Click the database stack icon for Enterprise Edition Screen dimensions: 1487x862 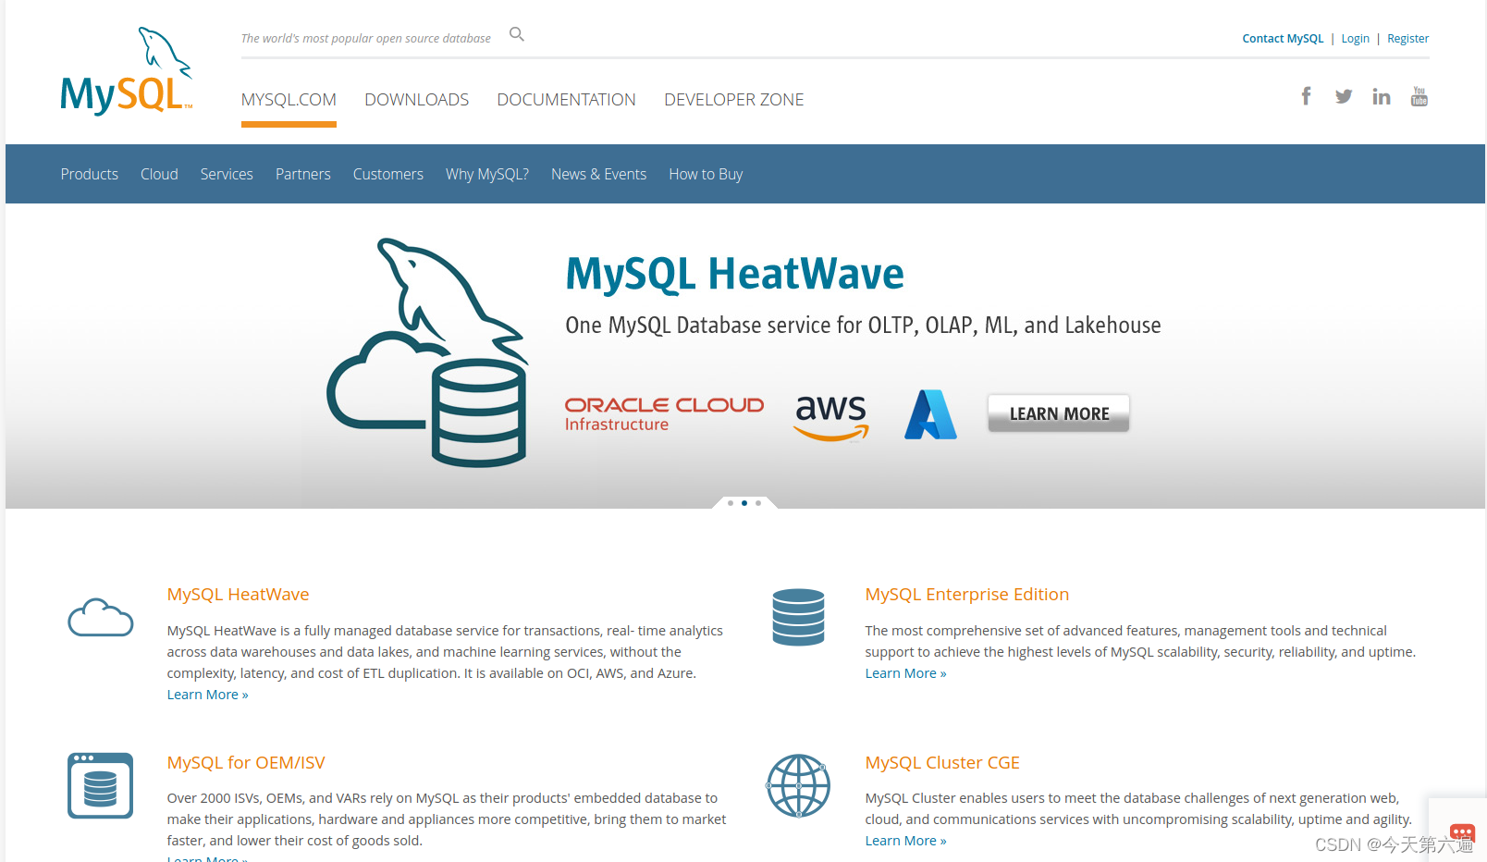[798, 617]
